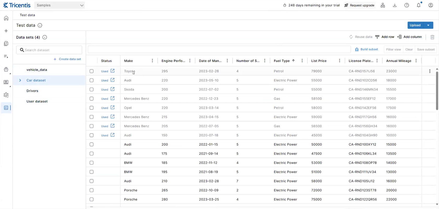Click the Clear filter button

pyautogui.click(x=409, y=50)
